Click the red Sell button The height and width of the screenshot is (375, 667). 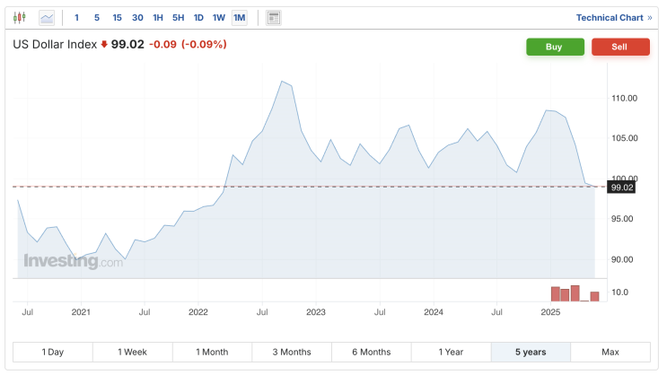[x=620, y=47]
